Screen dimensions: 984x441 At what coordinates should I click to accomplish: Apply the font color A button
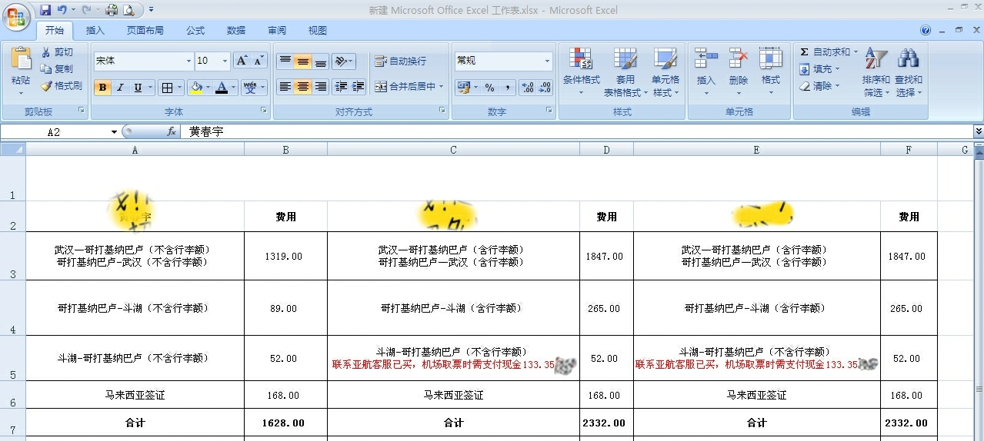click(222, 88)
